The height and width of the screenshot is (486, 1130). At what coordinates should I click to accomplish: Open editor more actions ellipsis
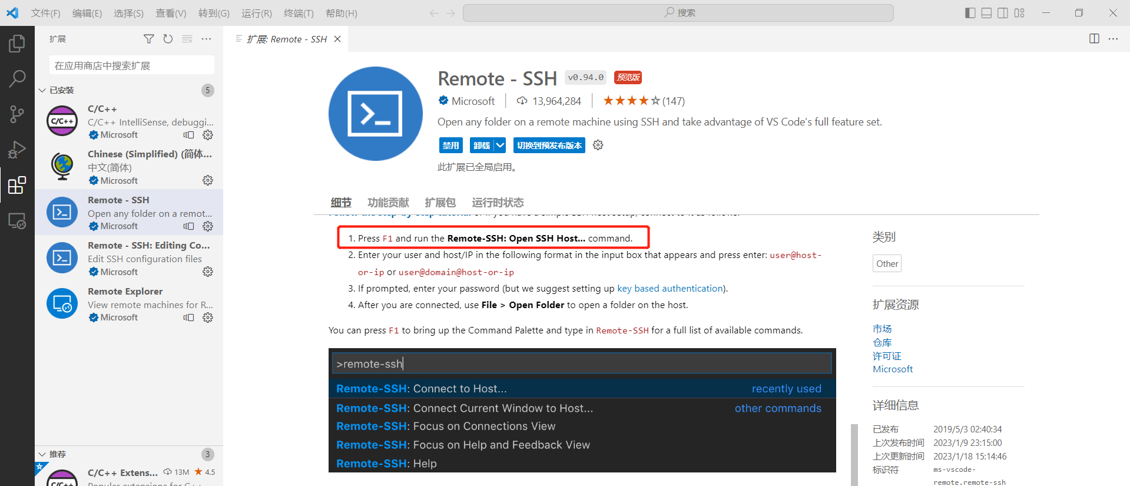1113,39
